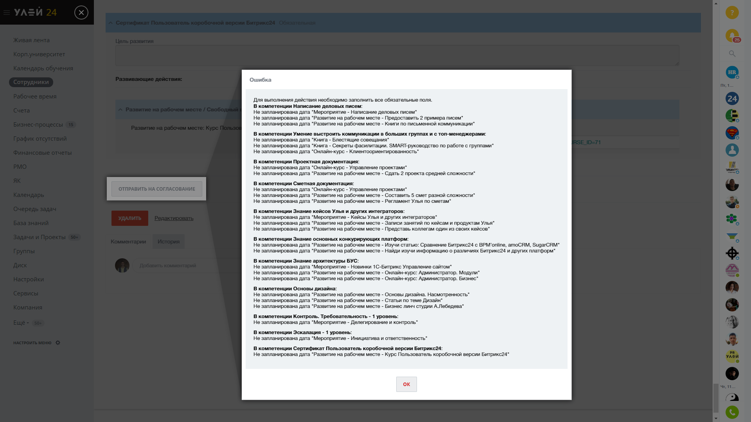Open the blue 24 chat icon

point(732,98)
